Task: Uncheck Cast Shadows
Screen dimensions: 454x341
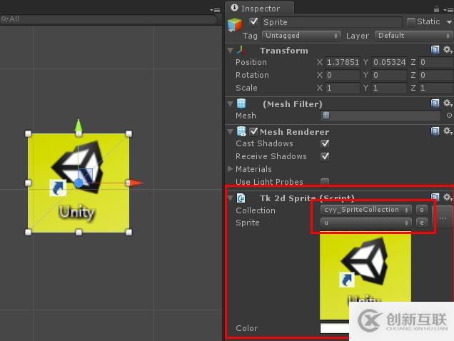Action: tap(325, 143)
